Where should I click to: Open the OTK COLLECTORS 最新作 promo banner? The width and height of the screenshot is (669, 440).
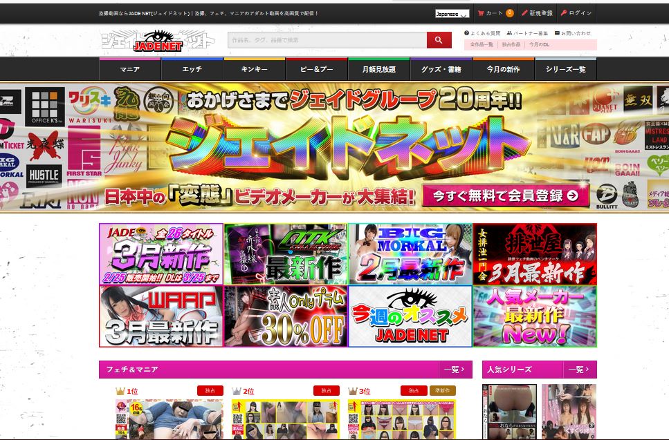click(286, 254)
